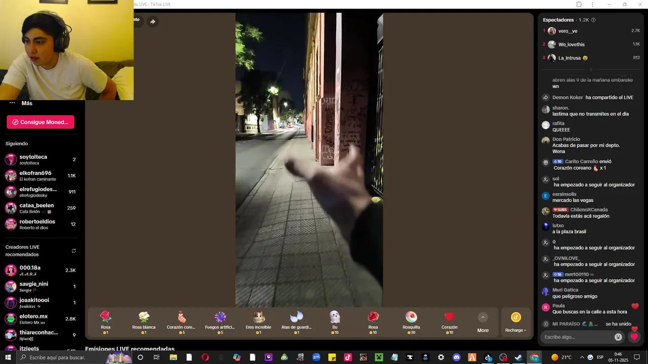The height and width of the screenshot is (364, 648).
Task: Open the Recharge coins menu
Action: point(516,323)
